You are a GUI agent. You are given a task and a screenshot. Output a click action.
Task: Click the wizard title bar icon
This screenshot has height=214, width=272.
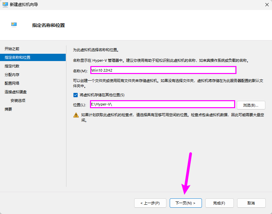click(x=5, y=5)
